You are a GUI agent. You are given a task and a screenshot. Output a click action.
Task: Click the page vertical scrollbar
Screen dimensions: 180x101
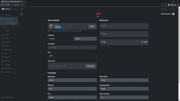179,45
